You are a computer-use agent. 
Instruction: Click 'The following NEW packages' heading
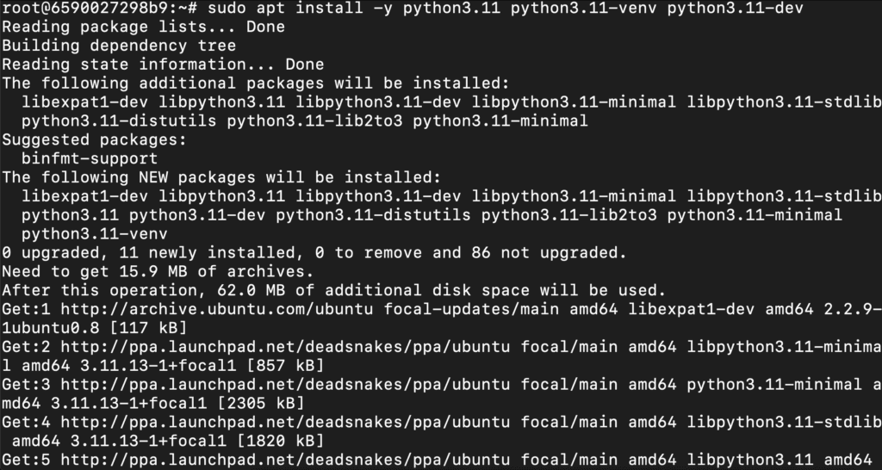point(221,177)
